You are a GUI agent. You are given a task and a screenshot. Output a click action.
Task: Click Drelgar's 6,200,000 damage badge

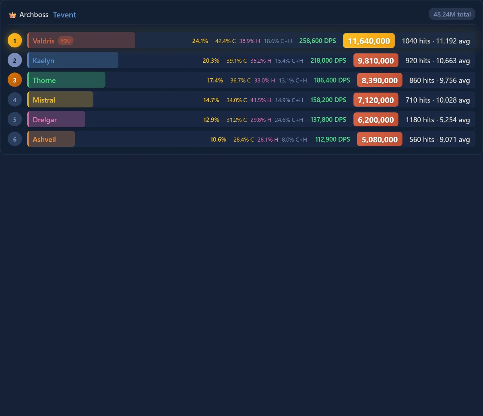tap(376, 119)
